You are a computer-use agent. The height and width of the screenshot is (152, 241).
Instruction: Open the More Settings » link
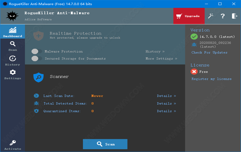click(x=161, y=59)
